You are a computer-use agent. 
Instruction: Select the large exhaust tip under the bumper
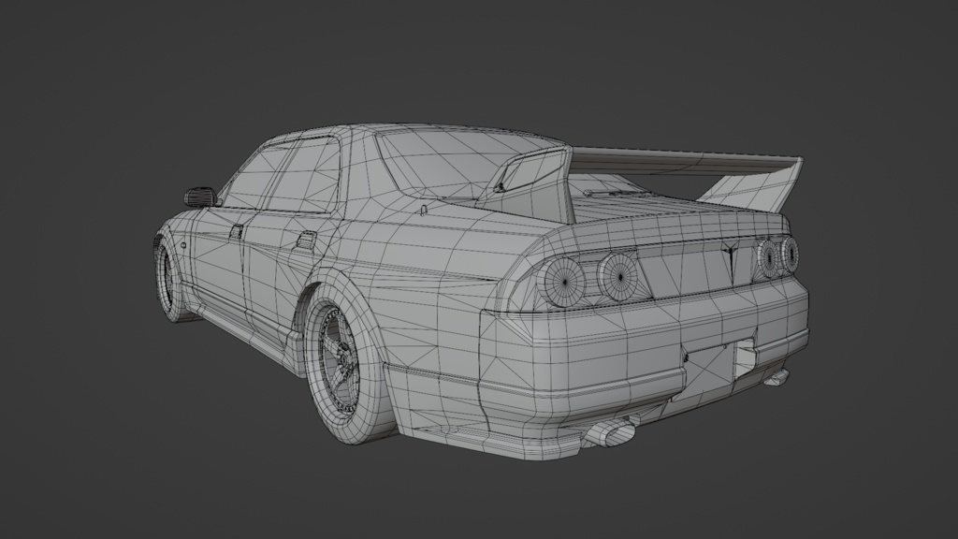coord(611,432)
